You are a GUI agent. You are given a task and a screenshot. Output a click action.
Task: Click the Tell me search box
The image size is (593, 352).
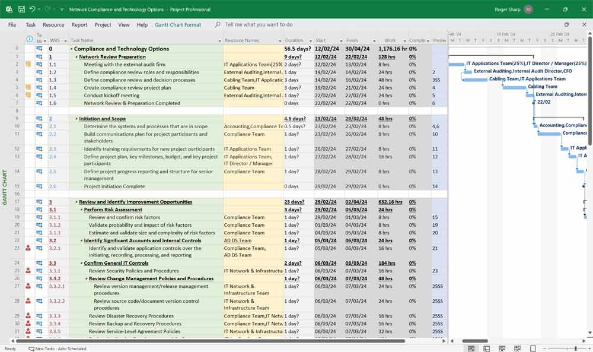[x=259, y=25]
